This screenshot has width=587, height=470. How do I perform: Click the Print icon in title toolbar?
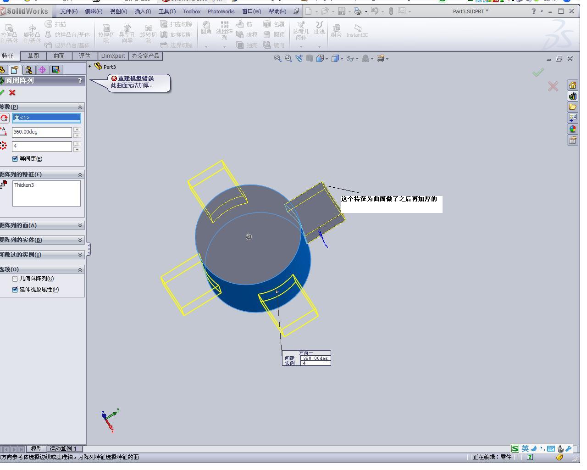click(x=358, y=11)
